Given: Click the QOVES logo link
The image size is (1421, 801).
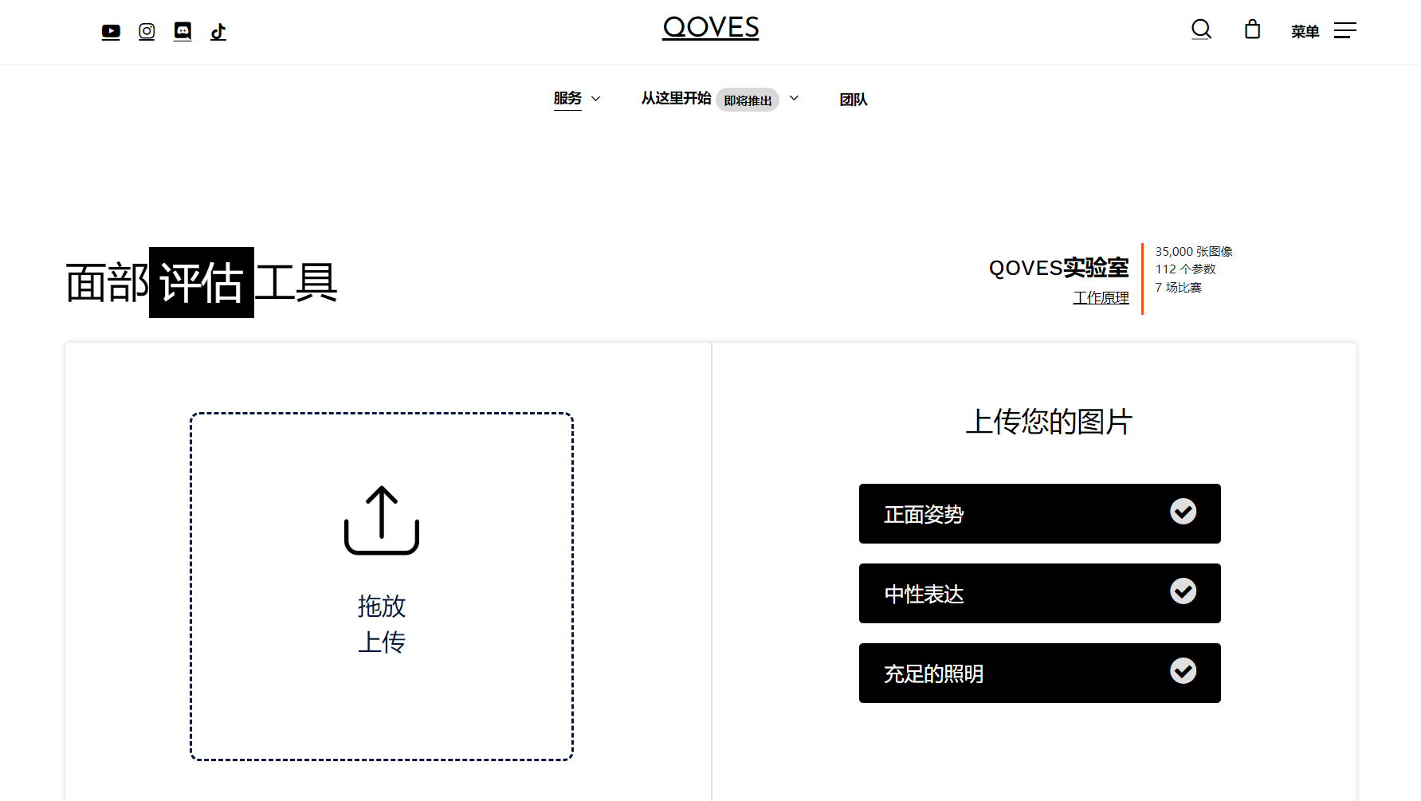Looking at the screenshot, I should click(710, 28).
